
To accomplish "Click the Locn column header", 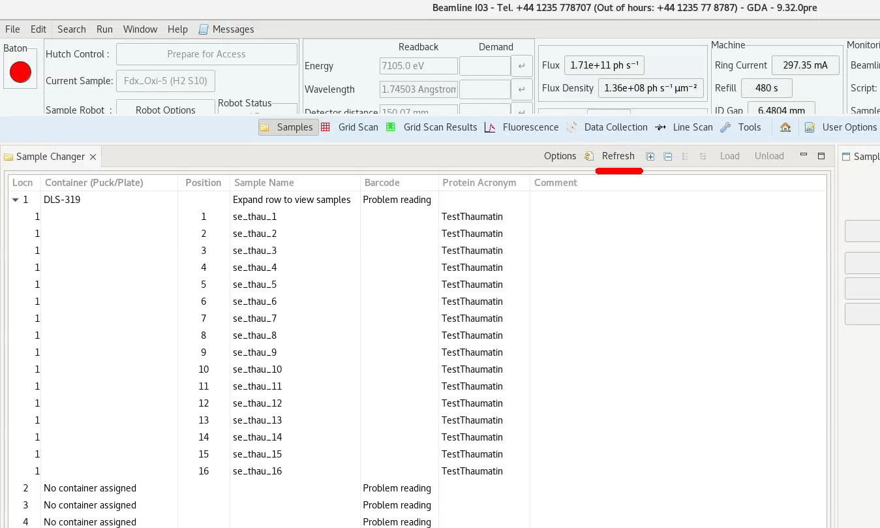I will point(23,183).
